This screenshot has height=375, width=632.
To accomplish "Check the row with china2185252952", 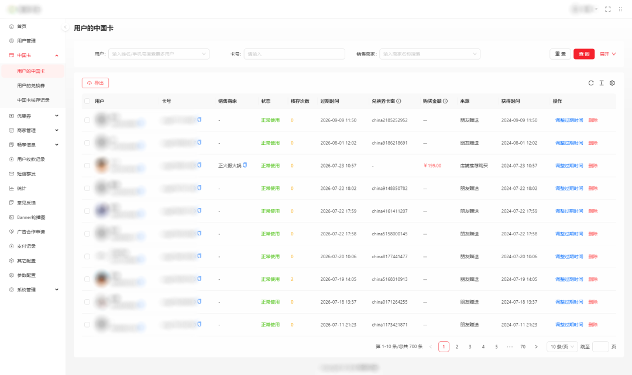I will (x=87, y=120).
